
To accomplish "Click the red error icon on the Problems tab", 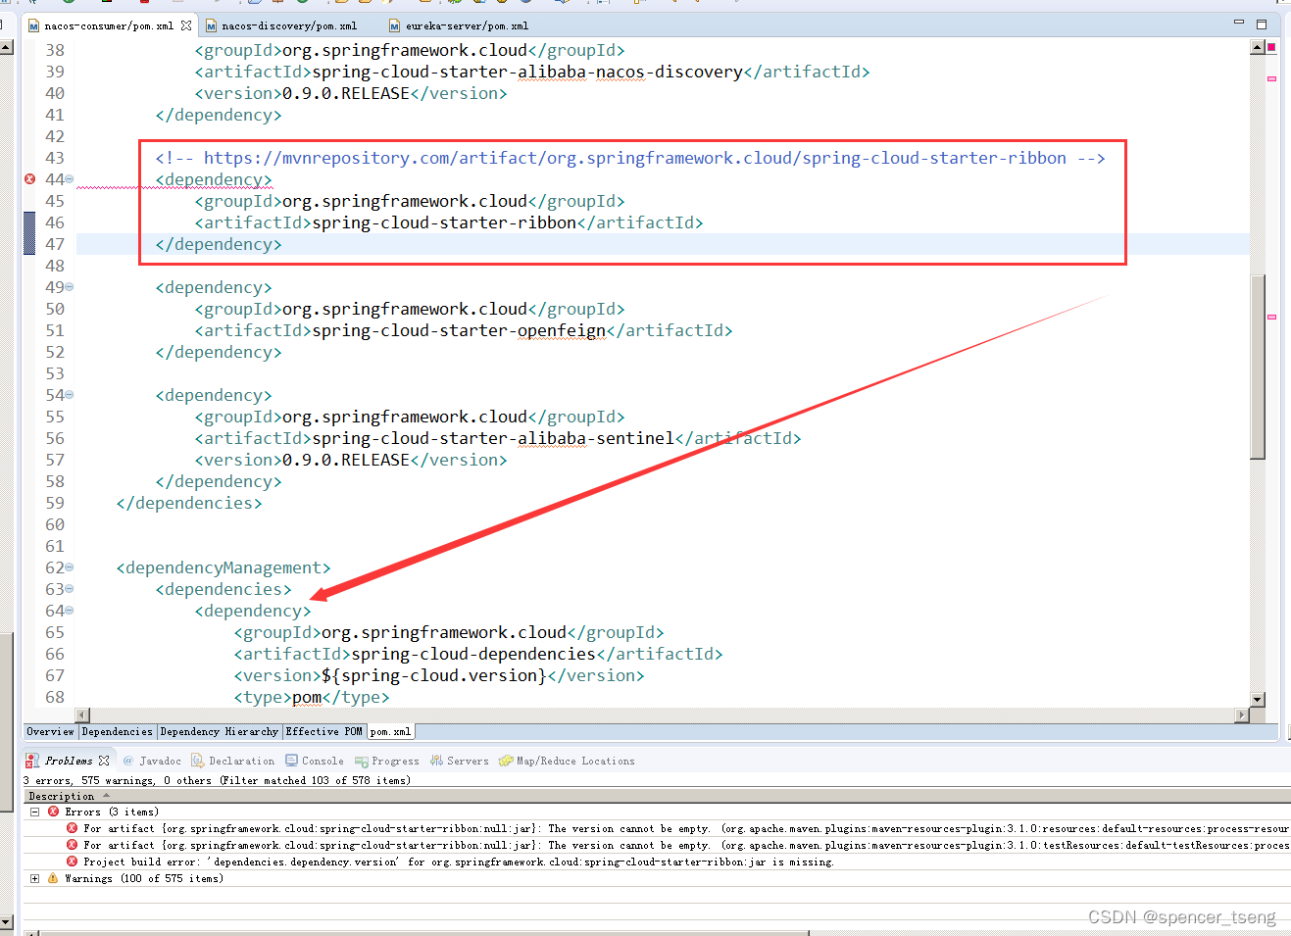I will coord(27,760).
